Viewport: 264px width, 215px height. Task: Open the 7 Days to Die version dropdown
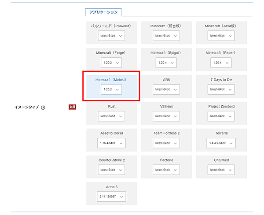pos(221,89)
